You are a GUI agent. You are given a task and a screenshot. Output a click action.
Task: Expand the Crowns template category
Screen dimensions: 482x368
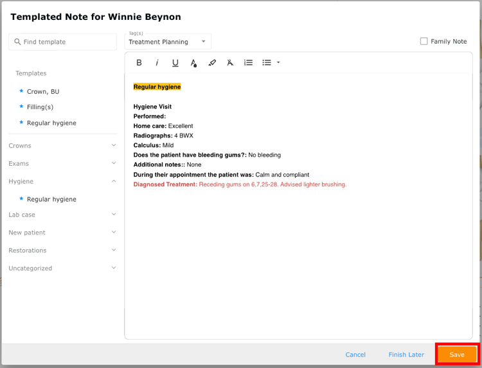click(62, 146)
